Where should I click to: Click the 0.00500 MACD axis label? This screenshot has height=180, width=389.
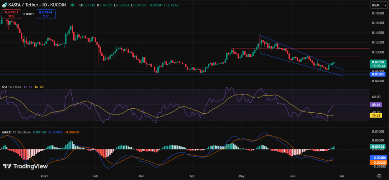(x=379, y=140)
